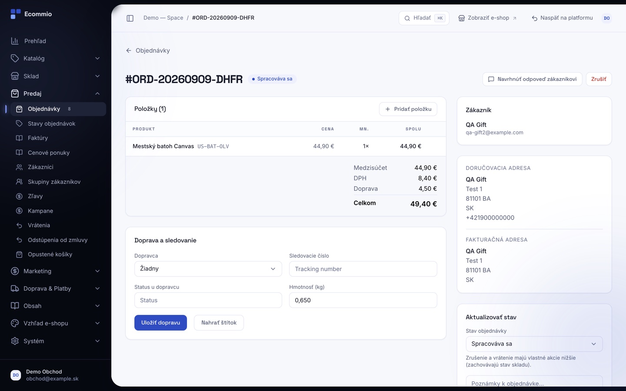Click the Predaj shopping bag icon
The height and width of the screenshot is (391, 626).
15,93
